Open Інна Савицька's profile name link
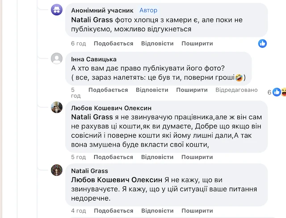 94,59
